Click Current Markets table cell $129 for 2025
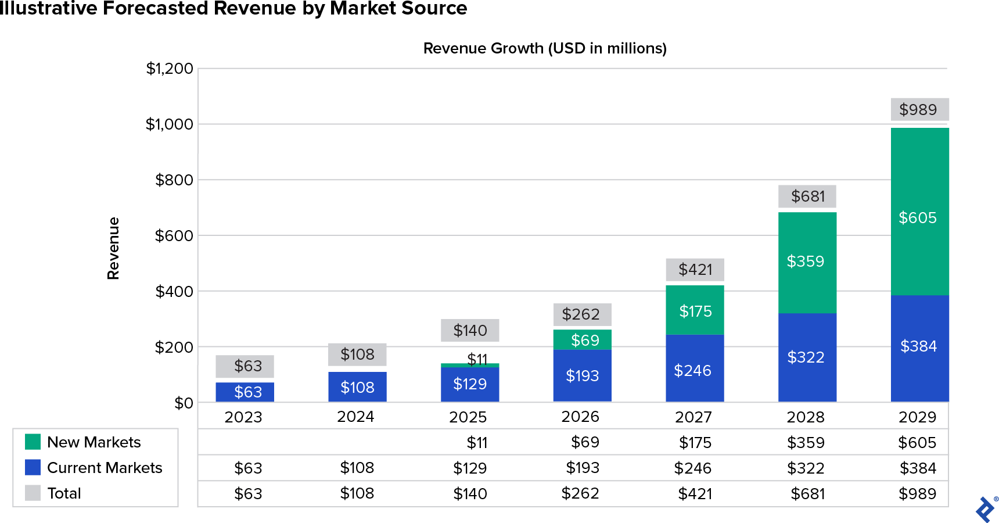 pos(470,468)
